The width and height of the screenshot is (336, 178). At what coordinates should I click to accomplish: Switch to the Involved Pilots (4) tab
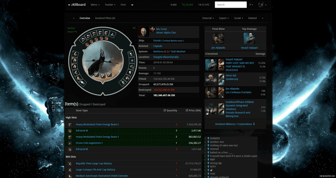point(105,18)
